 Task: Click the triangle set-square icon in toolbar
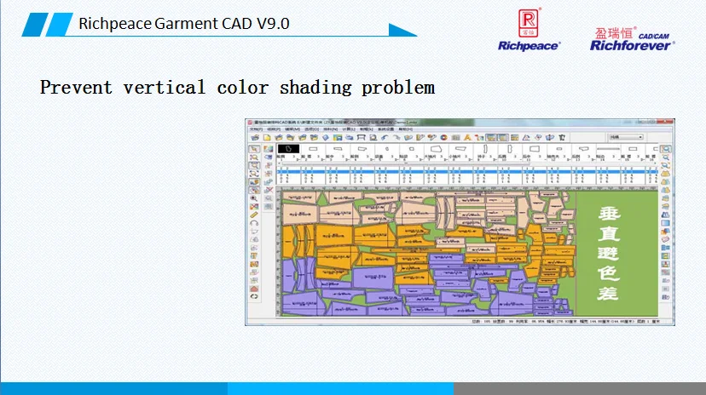[x=526, y=138]
